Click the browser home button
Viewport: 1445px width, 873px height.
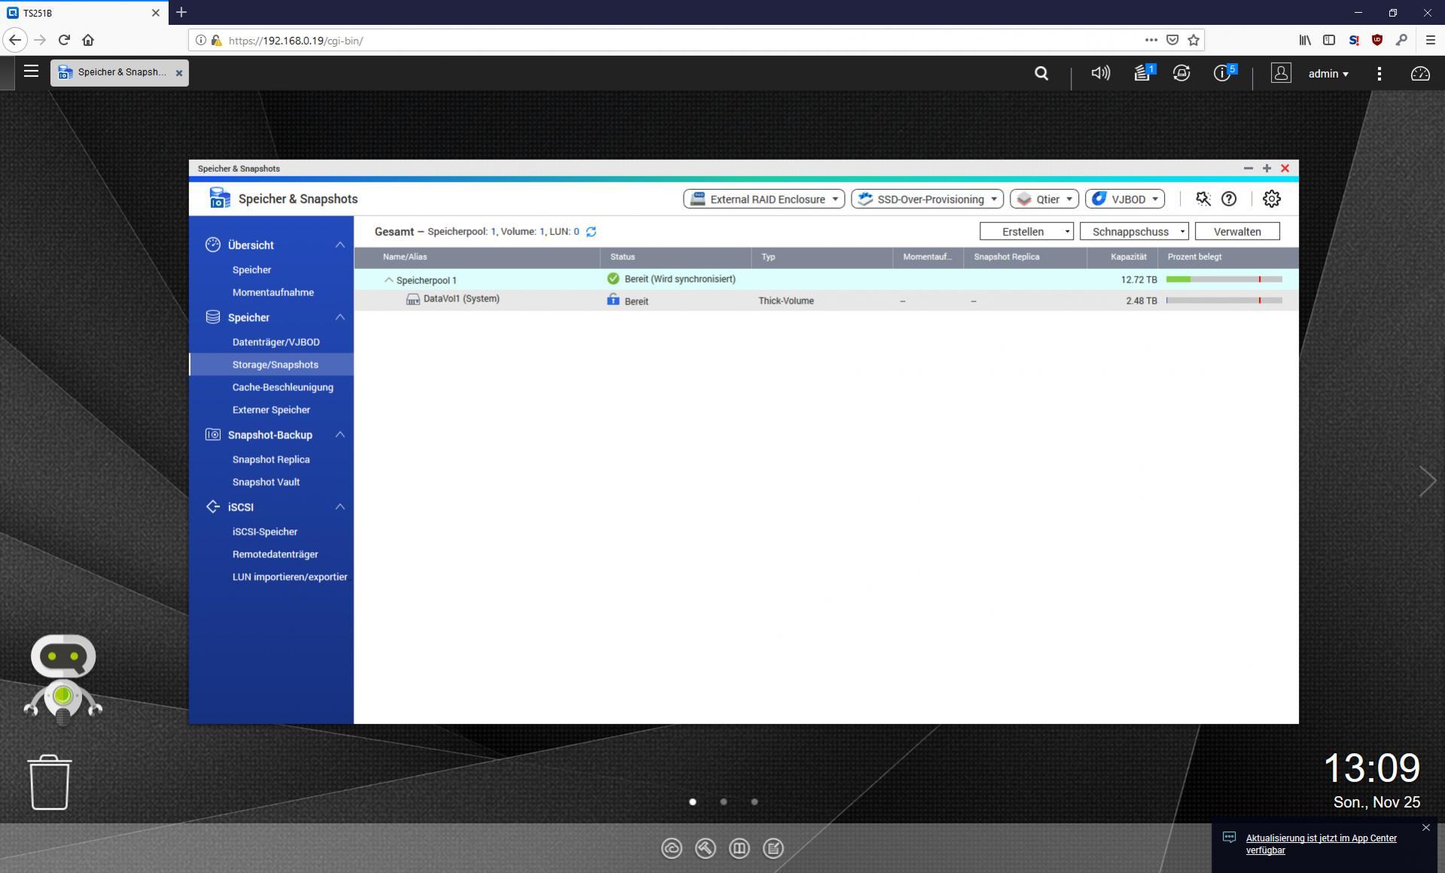tap(88, 40)
